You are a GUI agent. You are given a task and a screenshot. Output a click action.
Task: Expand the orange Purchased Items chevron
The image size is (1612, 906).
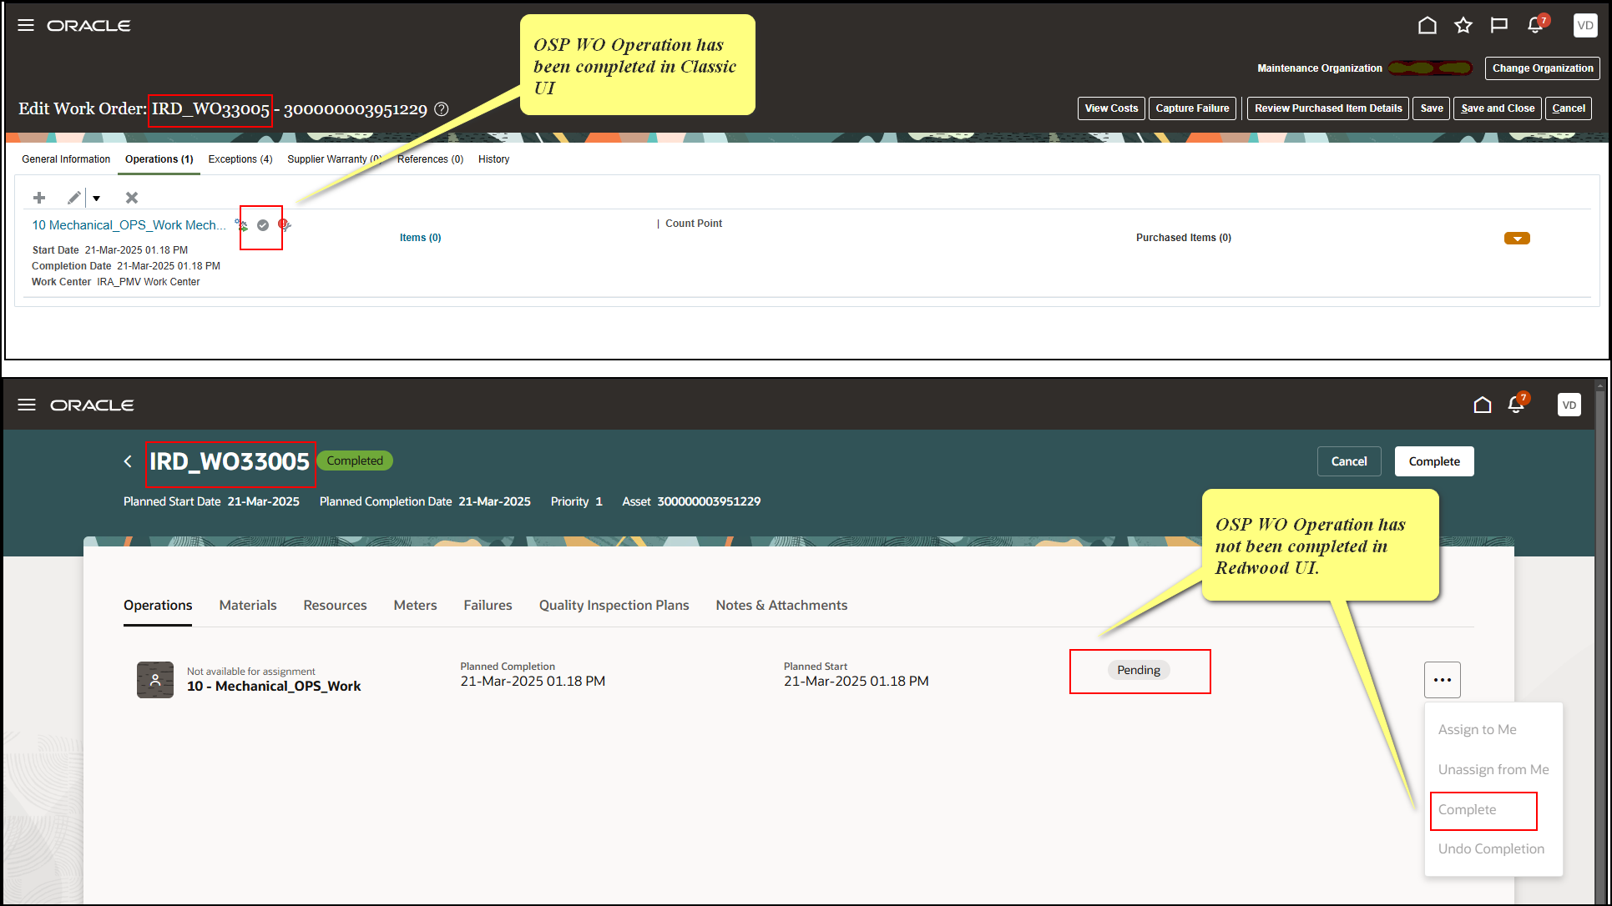(1517, 238)
